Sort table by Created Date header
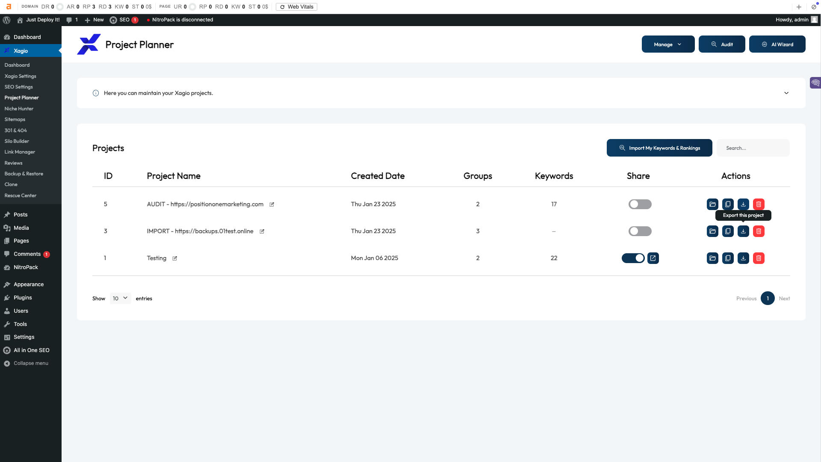 pos(378,176)
